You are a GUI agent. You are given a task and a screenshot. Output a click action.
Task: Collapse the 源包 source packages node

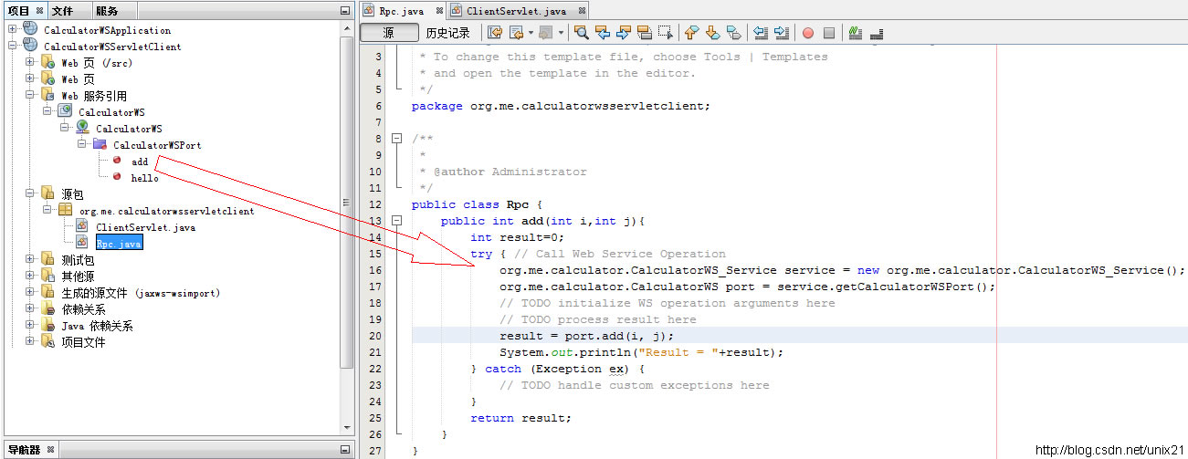30,194
